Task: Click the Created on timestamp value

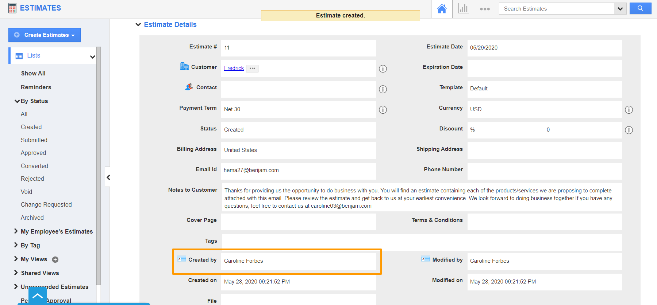Action: click(x=257, y=282)
